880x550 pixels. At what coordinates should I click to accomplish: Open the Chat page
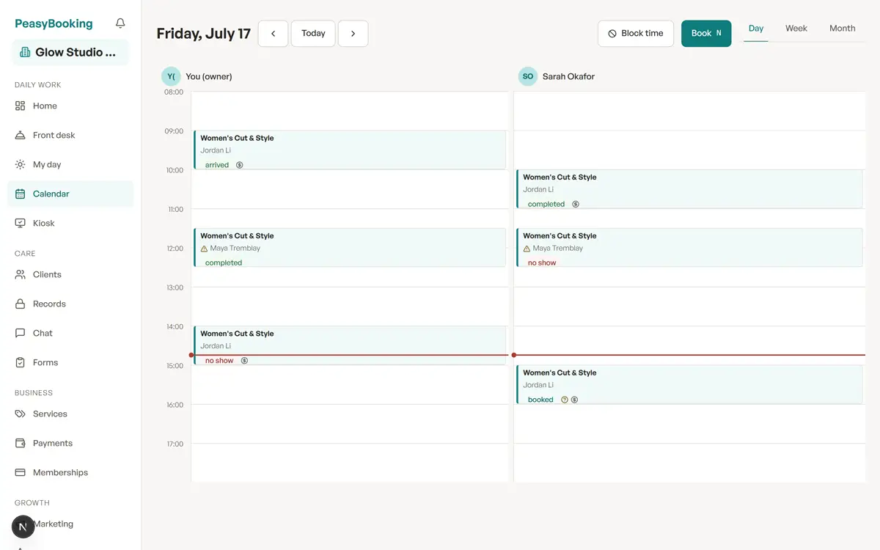click(x=70, y=333)
